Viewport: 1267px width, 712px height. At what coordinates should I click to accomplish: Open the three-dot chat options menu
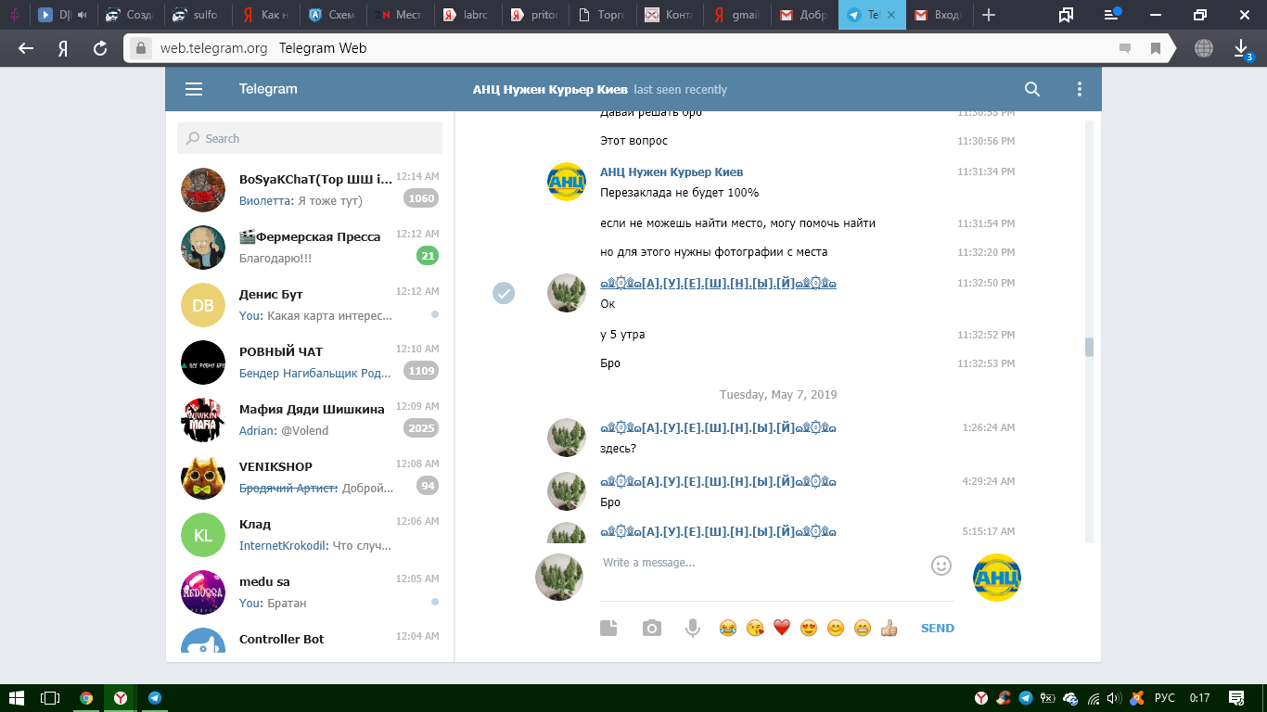[1079, 89]
